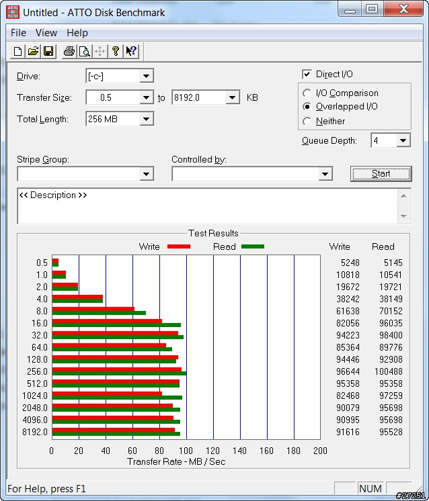Click the write value 94223
The width and height of the screenshot is (429, 501).
(x=348, y=335)
